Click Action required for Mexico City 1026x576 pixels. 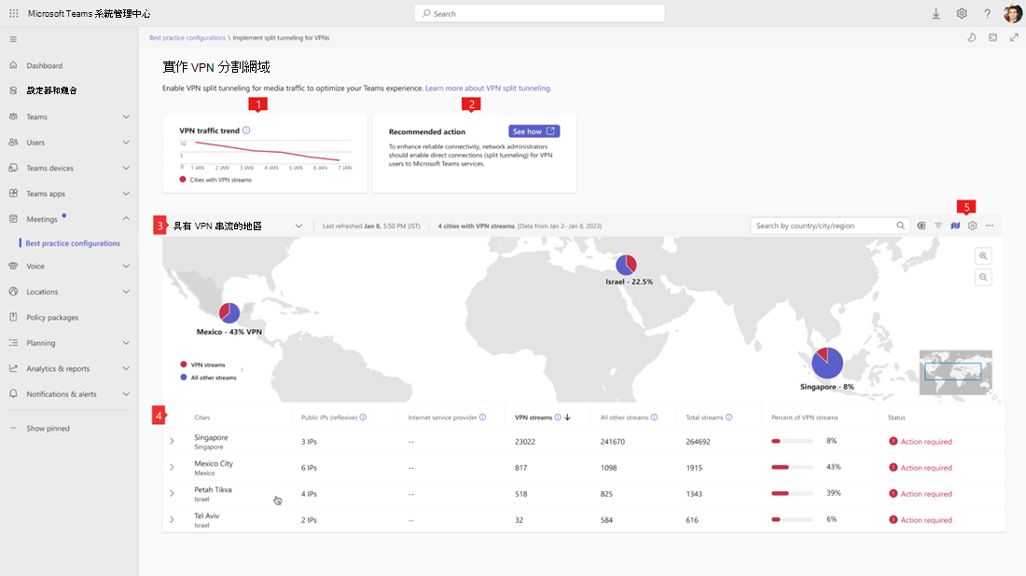click(x=921, y=468)
